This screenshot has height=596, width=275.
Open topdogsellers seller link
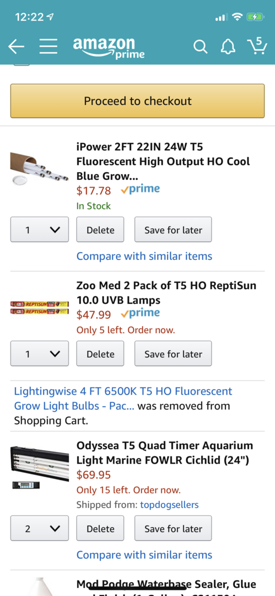coord(169,505)
